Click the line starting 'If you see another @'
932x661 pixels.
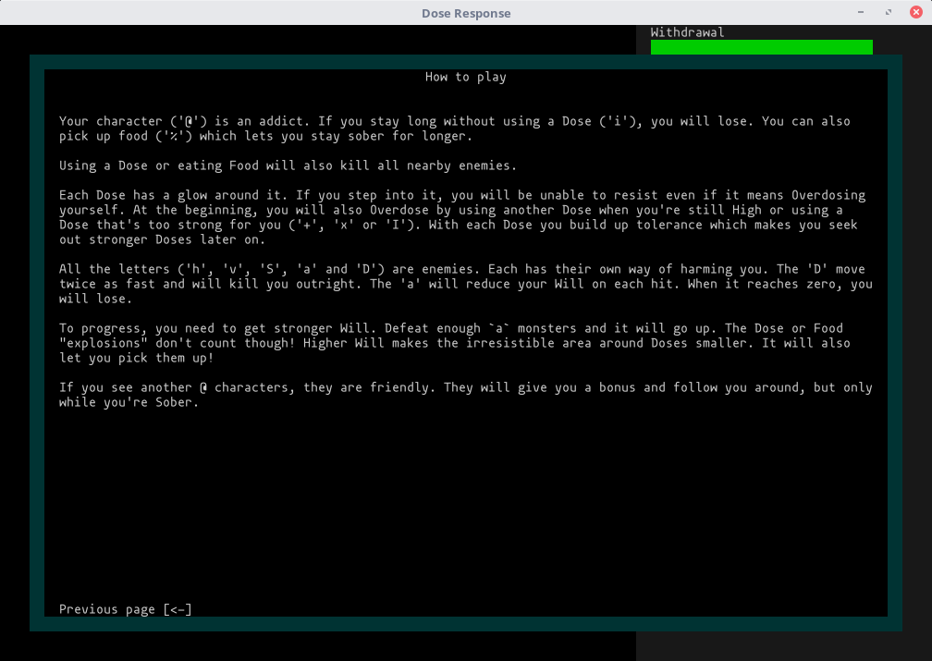(466, 387)
